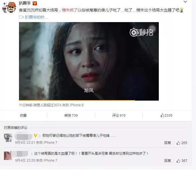Click the 秒拍 logo on the video
Image resolution: width=196 pixels, height=170 pixels.
pos(141,32)
